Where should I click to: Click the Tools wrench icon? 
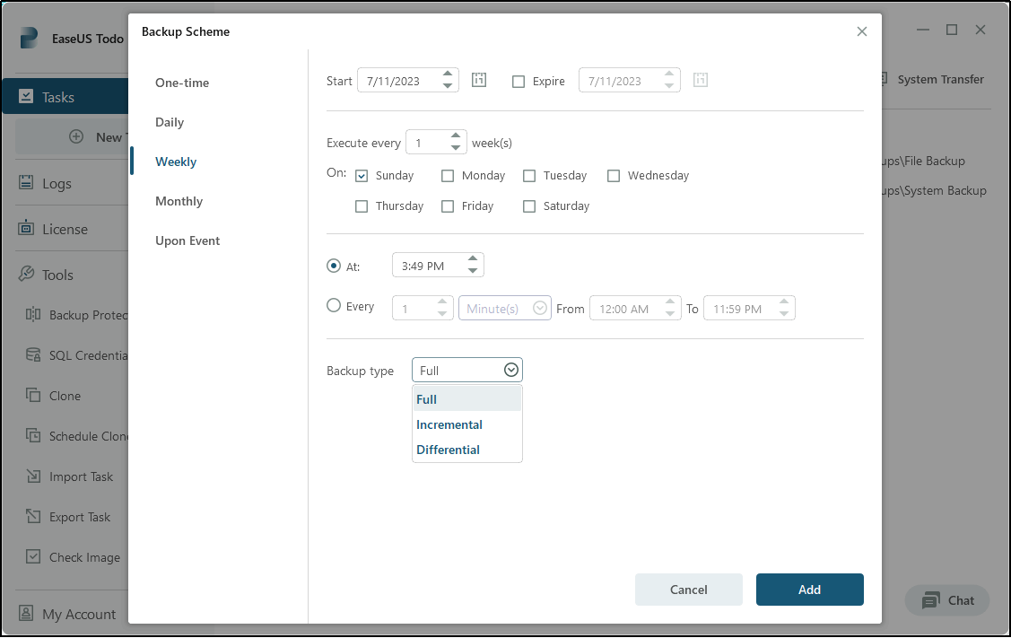pyautogui.click(x=26, y=275)
